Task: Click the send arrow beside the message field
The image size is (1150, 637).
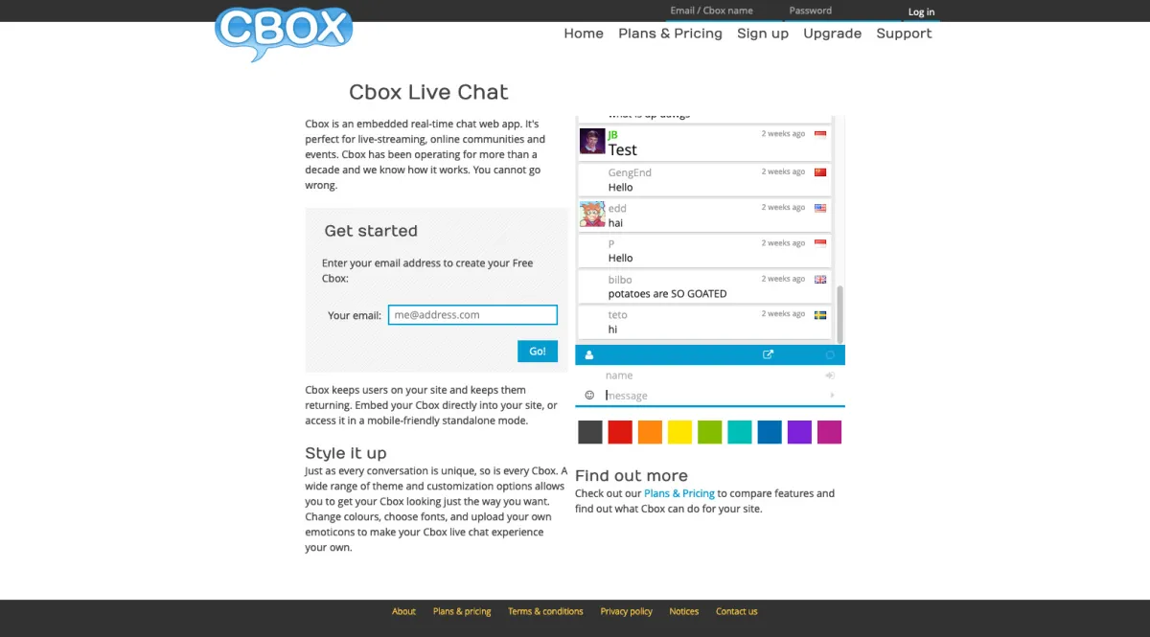Action: click(832, 396)
